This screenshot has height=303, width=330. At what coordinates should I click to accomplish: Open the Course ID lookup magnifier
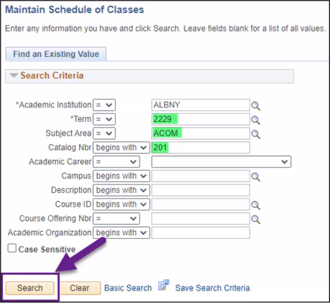point(256,205)
